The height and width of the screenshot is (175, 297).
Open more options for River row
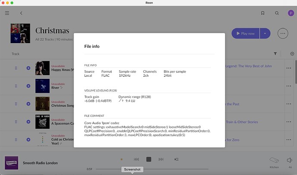pos(289,86)
